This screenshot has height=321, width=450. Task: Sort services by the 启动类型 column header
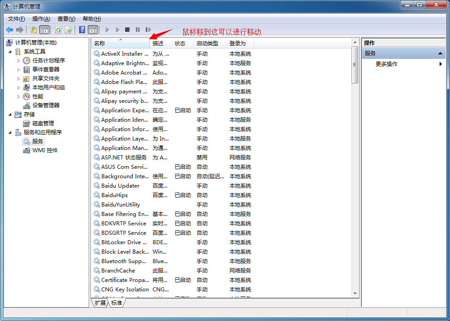tap(207, 44)
